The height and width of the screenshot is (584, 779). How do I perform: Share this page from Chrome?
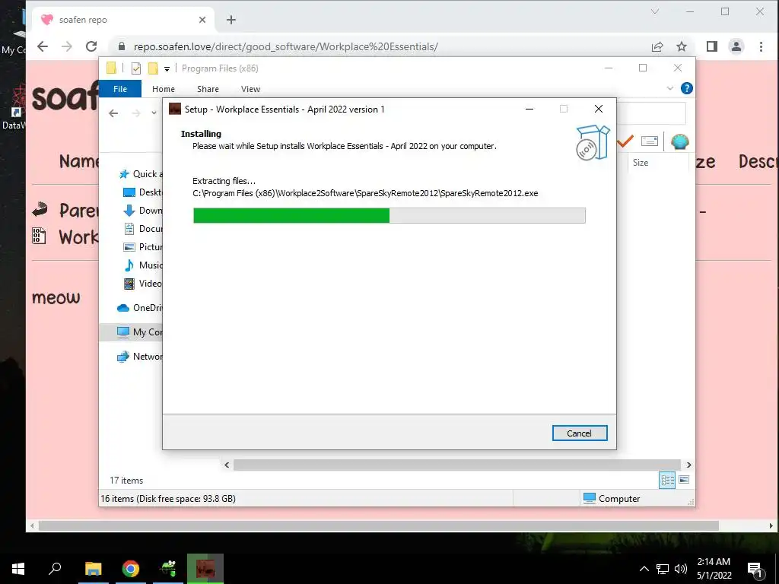pyautogui.click(x=657, y=46)
